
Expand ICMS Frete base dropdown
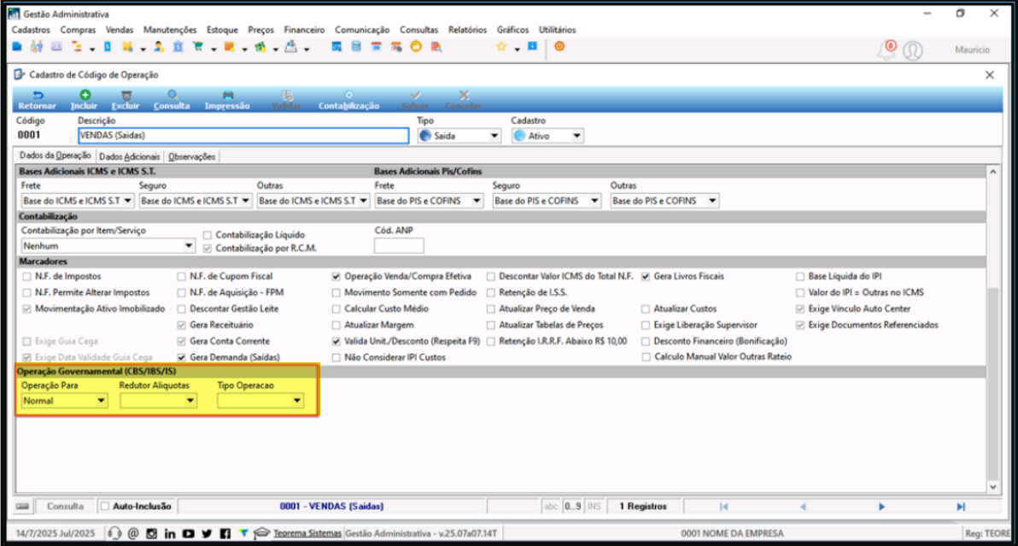click(x=128, y=201)
